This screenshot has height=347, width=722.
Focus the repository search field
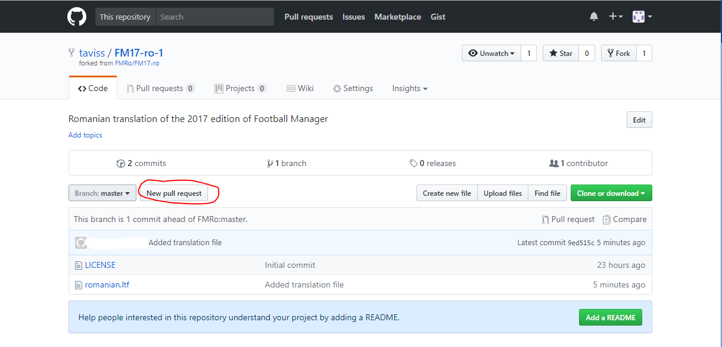214,17
